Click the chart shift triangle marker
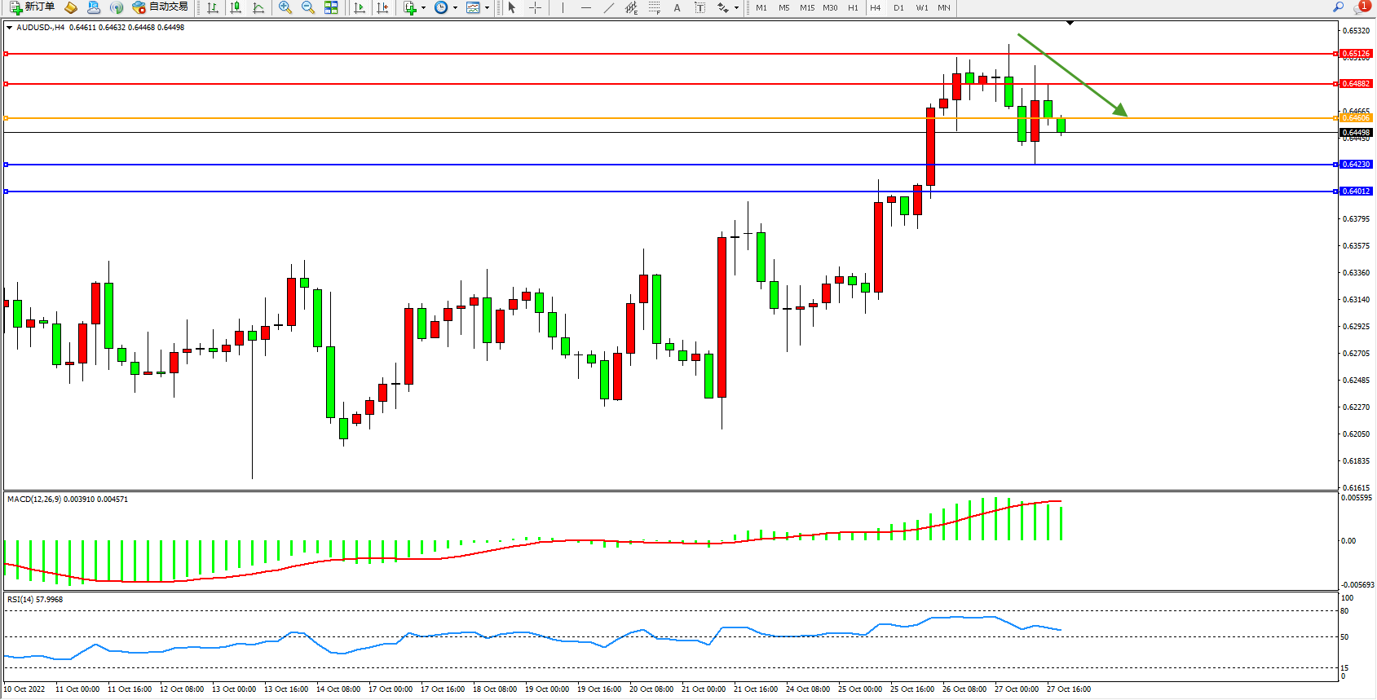The height and width of the screenshot is (700, 1377). pyautogui.click(x=1070, y=23)
